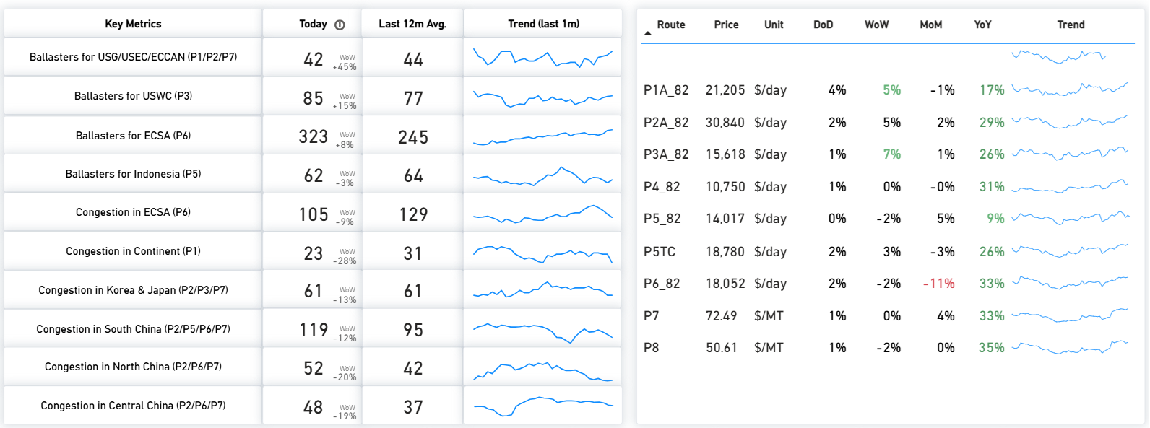Sort by the DoD column header
The width and height of the screenshot is (1150, 428).
pos(823,25)
